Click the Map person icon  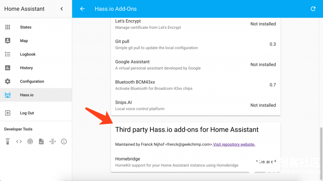(8, 41)
